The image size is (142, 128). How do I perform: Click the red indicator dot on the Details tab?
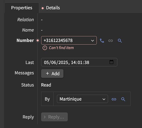pos(43,8)
